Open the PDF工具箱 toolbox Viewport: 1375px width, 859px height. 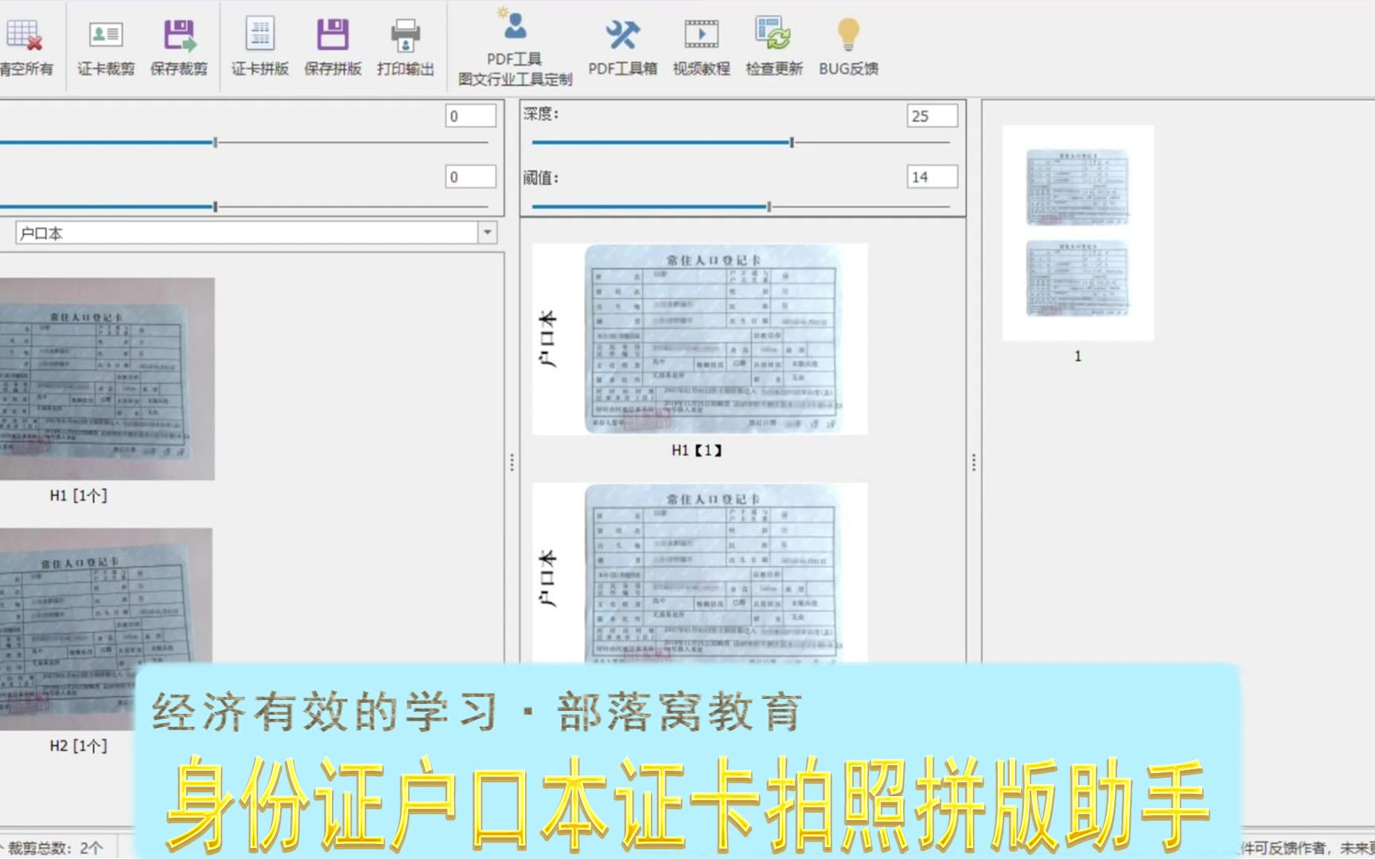pyautogui.click(x=622, y=48)
